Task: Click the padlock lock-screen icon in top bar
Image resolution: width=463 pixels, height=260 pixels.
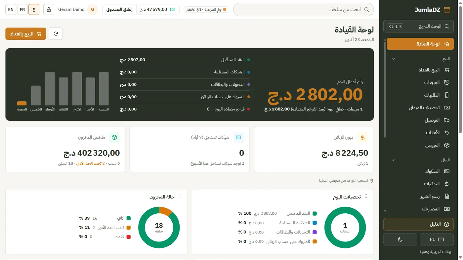Action: [49, 10]
